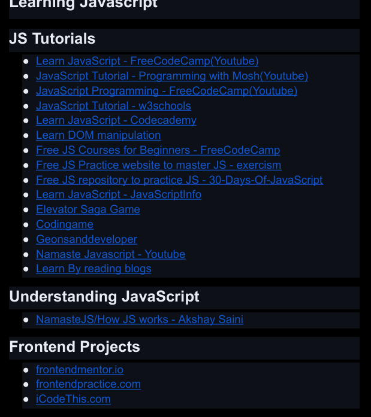This screenshot has width=371, height=417.
Task: Click Namaste Javascript - Youtube link
Action: [x=110, y=254]
